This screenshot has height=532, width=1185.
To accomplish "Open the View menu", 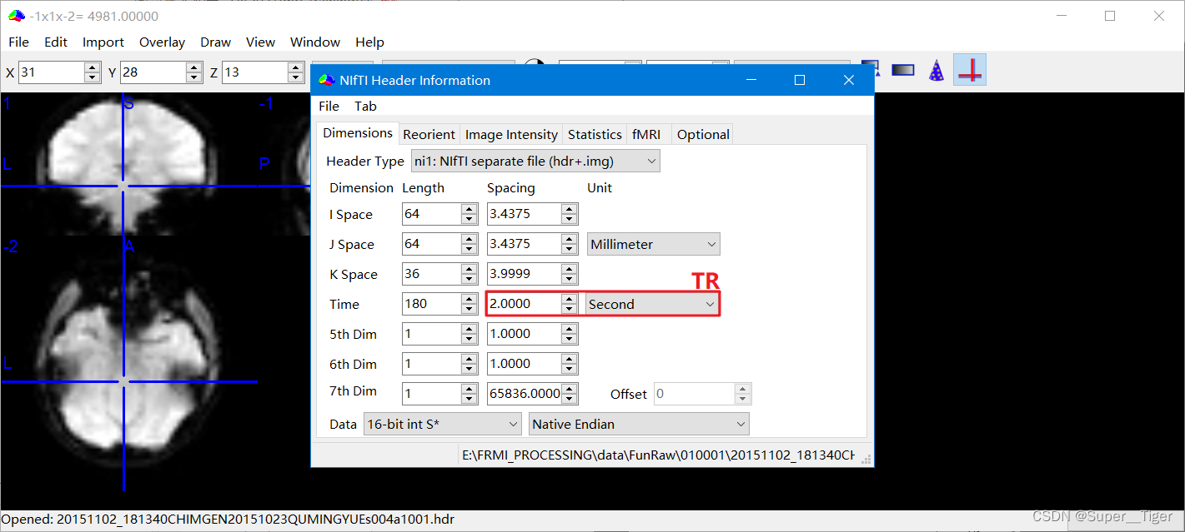I will (x=260, y=42).
